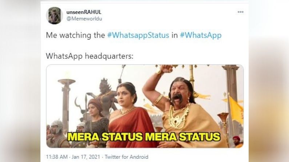This screenshot has width=289, height=162.
Task: Click the raised fist with gold bracelet
Action: 165,70
